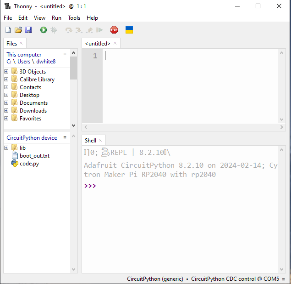This screenshot has width=291, height=284.
Task: Save the script using the floppy disk icon
Action: point(28,30)
